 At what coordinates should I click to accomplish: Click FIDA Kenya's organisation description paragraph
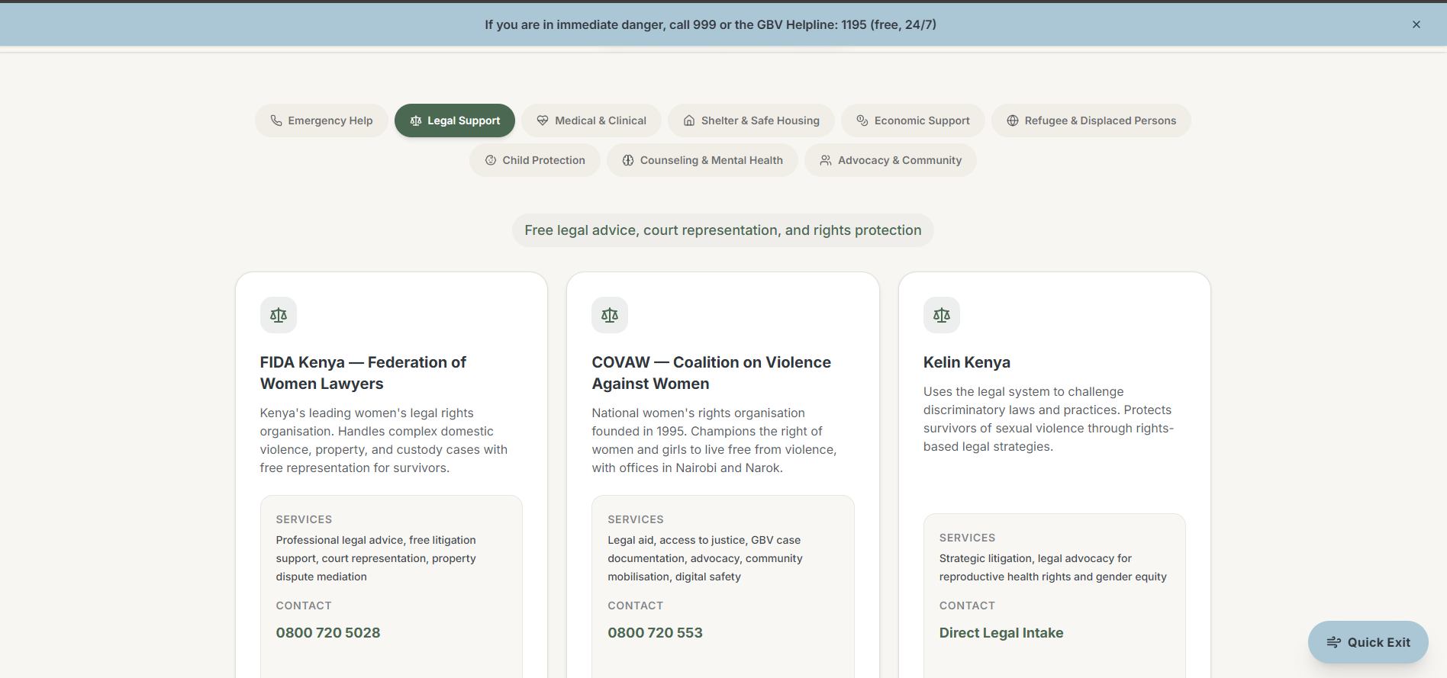click(x=384, y=440)
